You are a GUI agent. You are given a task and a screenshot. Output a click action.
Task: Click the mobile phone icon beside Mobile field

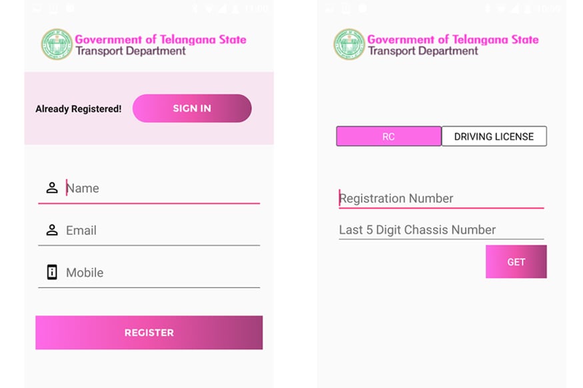coord(52,272)
